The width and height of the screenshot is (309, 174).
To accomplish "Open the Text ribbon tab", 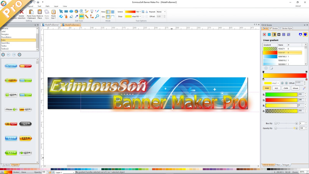I will (x=40, y=6).
